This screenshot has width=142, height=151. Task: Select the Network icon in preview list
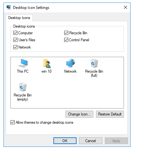tap(71, 66)
